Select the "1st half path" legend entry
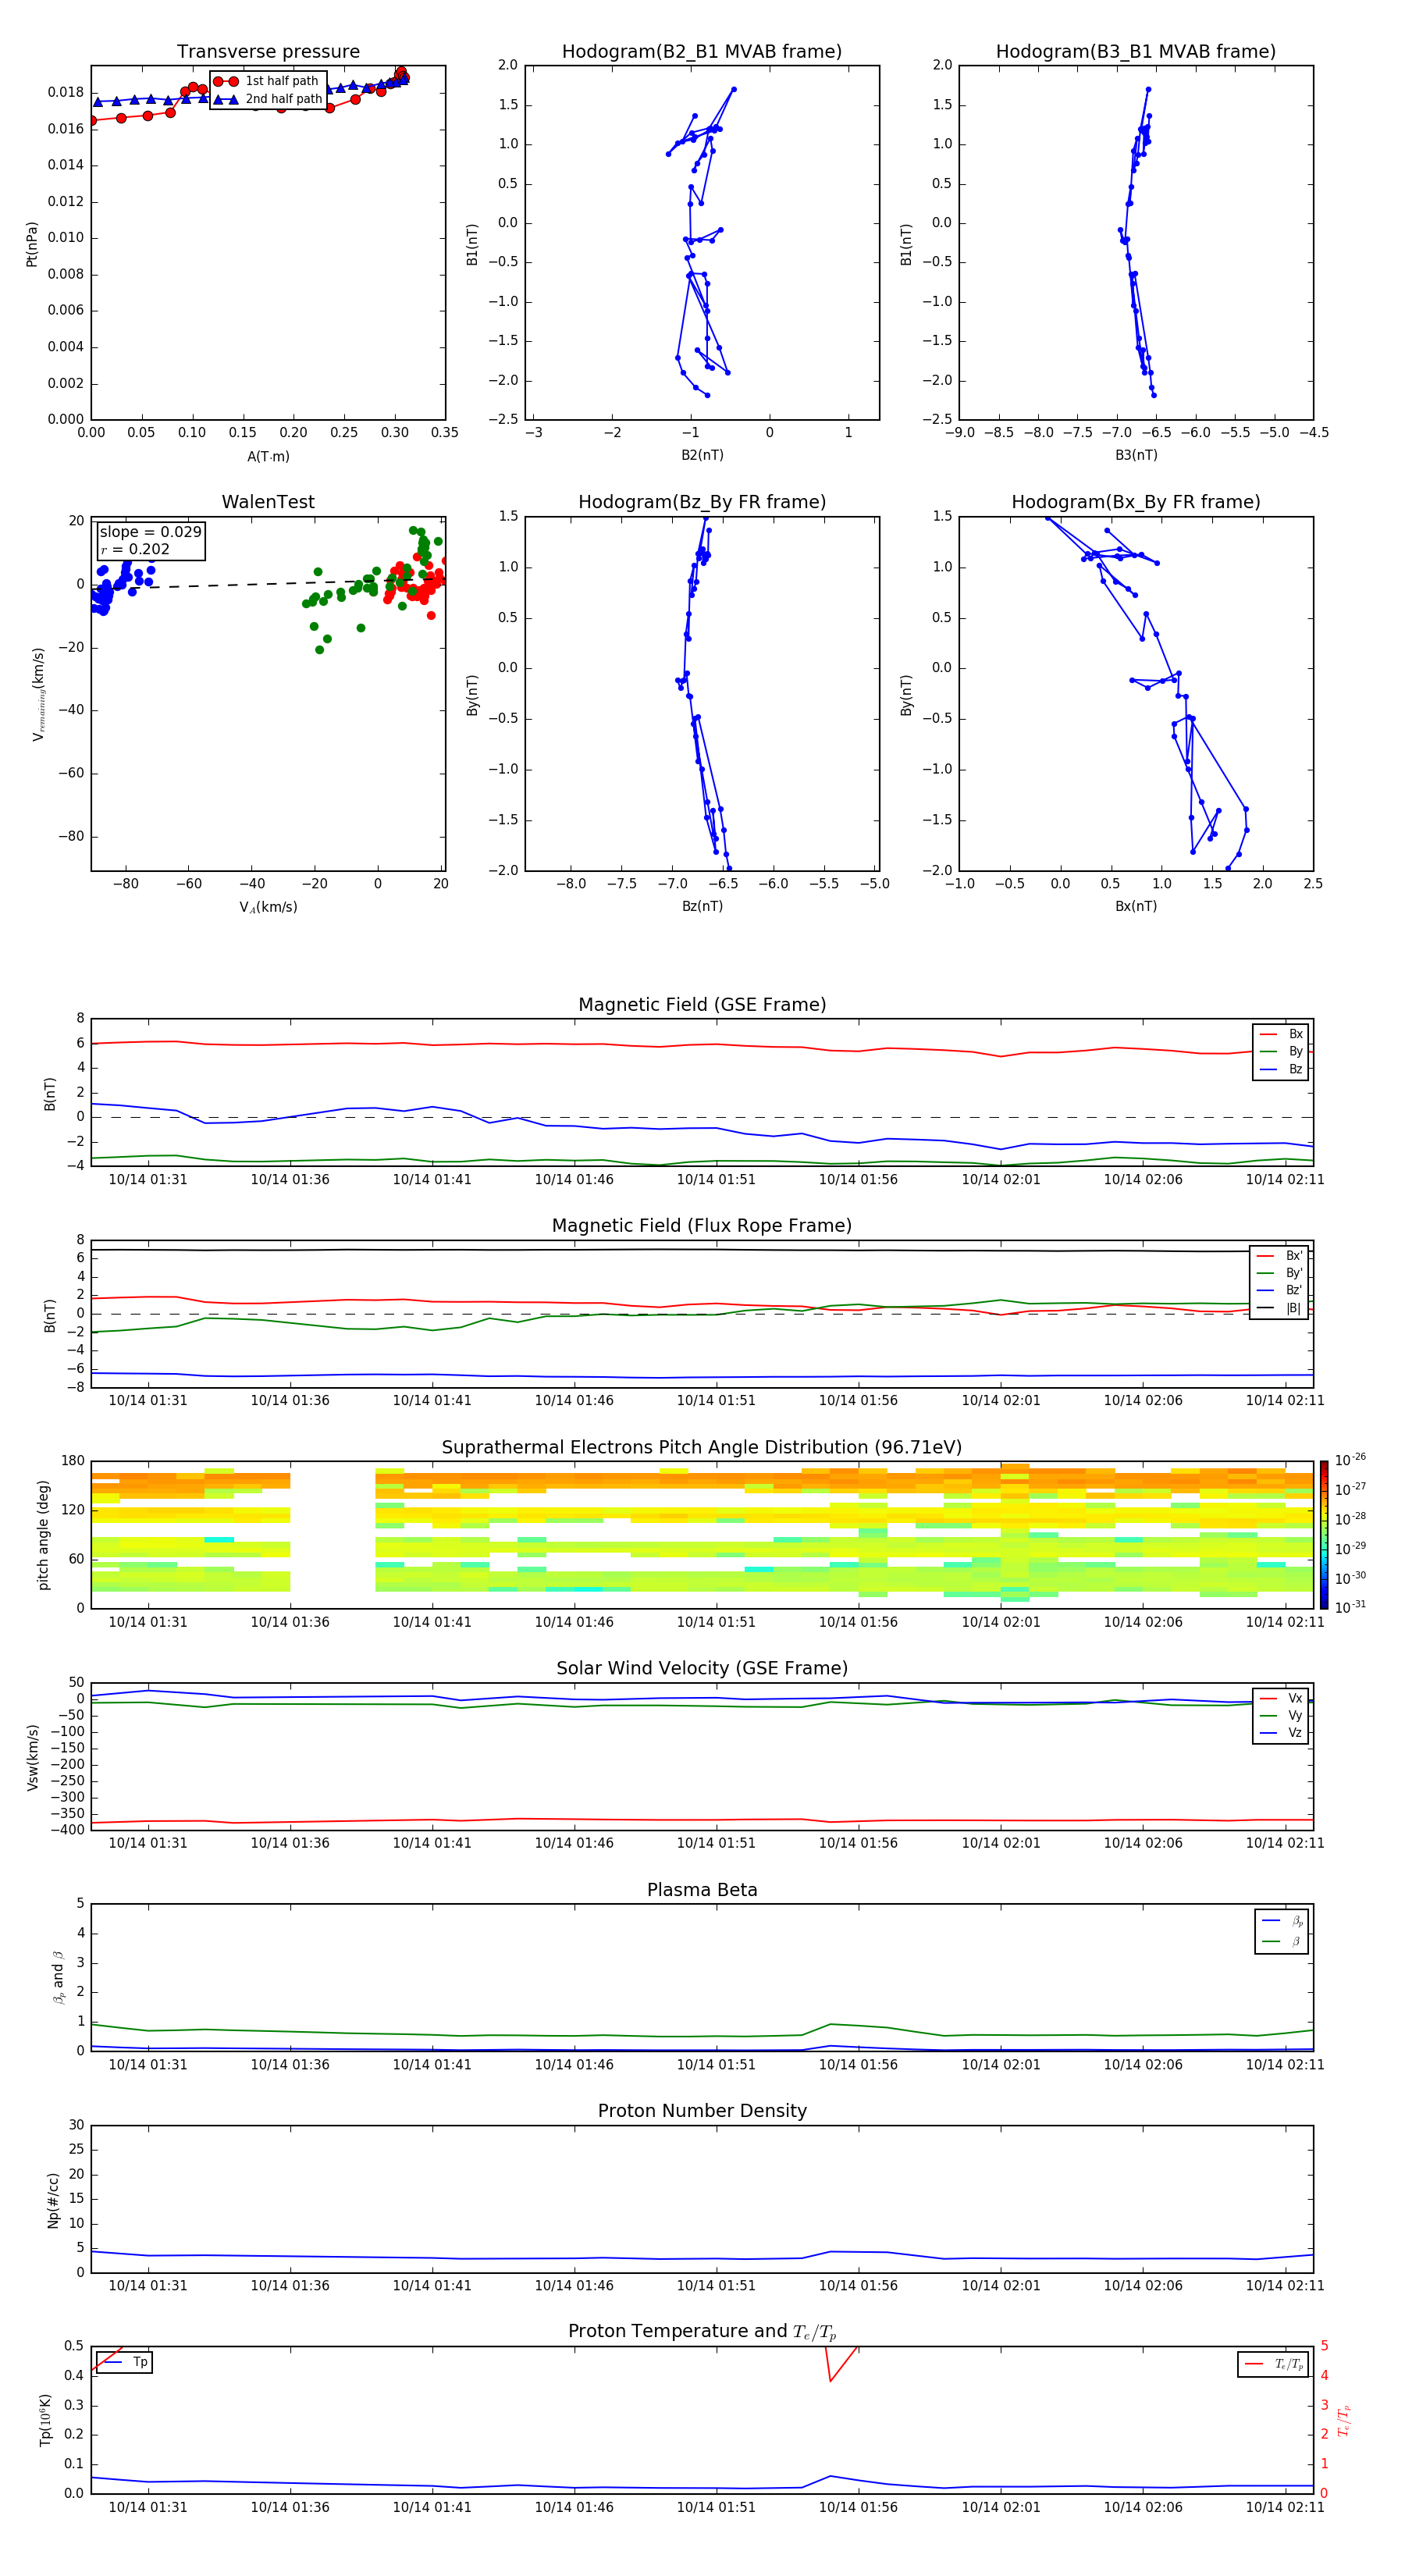Image resolution: width=1405 pixels, height=2576 pixels. pos(266,81)
